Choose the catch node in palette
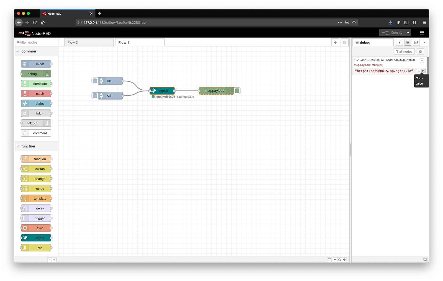This screenshot has height=281, width=443. [36, 94]
